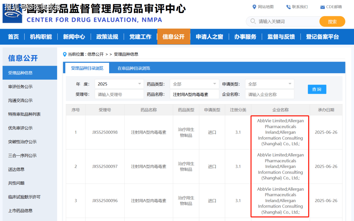Click the blue 查询 button
This screenshot has height=221, width=354.
(317, 89)
